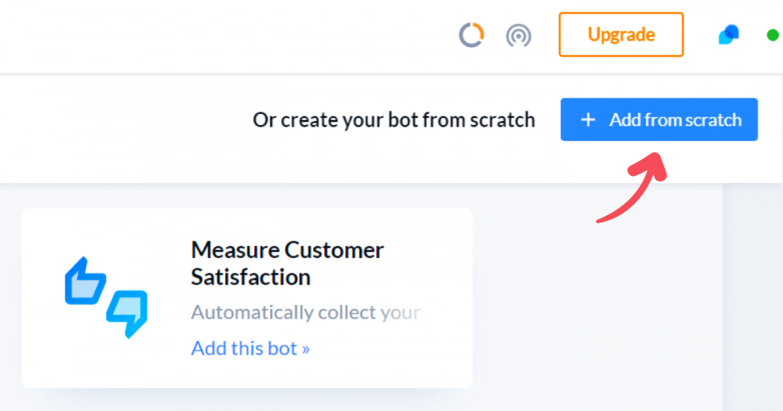The image size is (783, 411).
Task: Open the blue chat bubbles icon
Action: [x=728, y=35]
